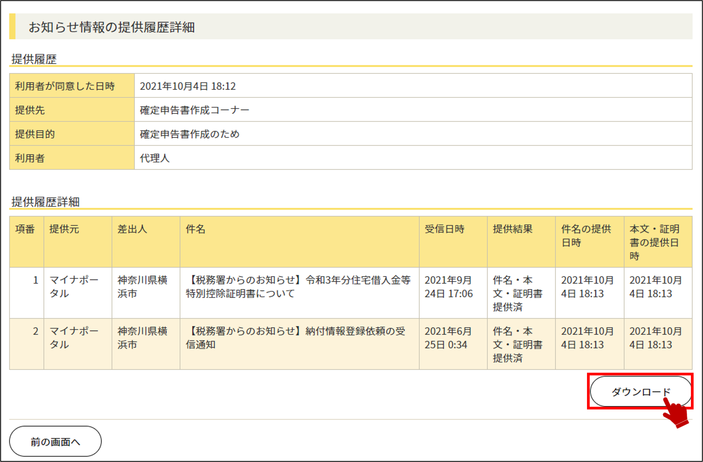
Task: Select the 住宅借入金等特別控除証明書 subject in row 1
Action: [298, 286]
